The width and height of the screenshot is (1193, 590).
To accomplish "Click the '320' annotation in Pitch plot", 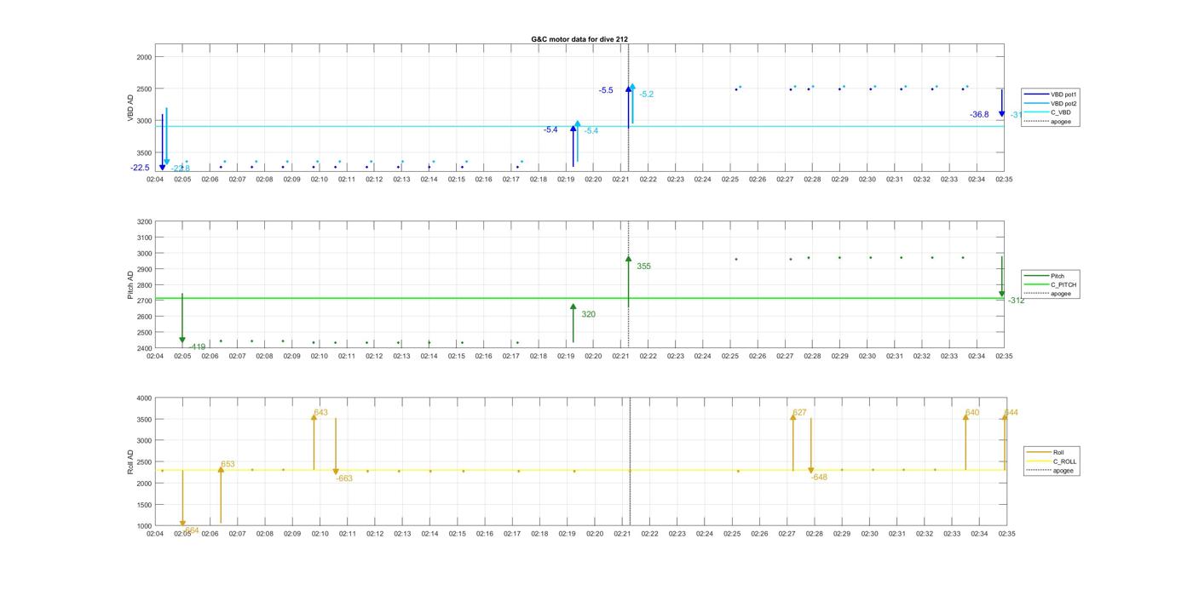I will click(588, 314).
